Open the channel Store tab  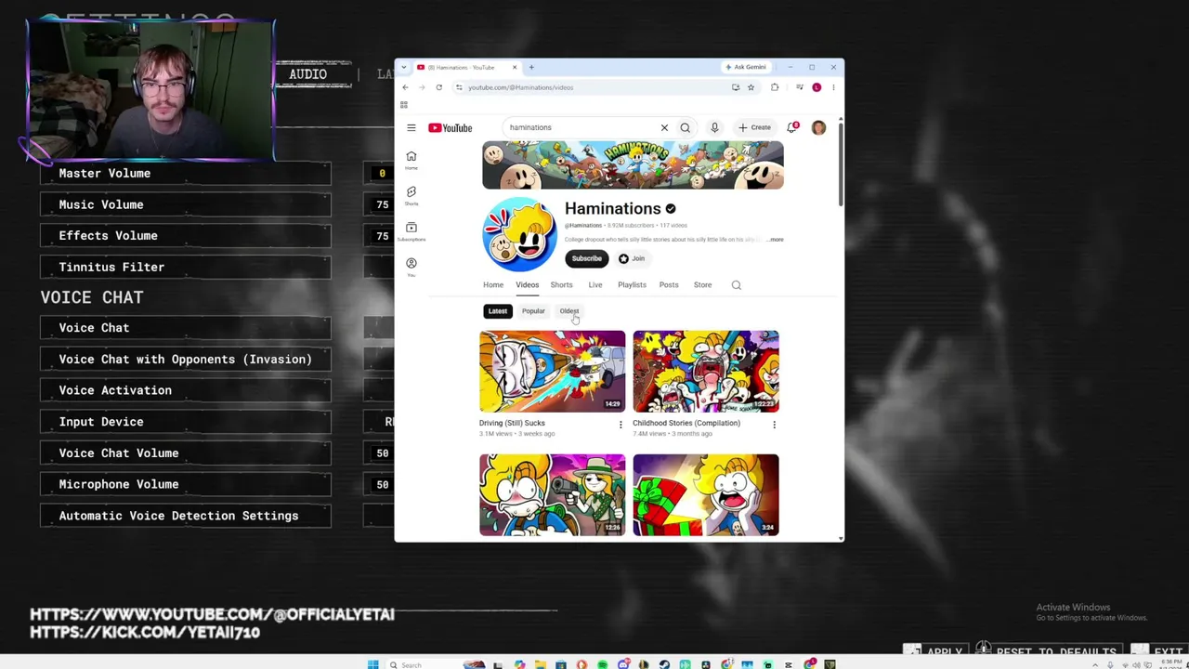[x=702, y=285]
